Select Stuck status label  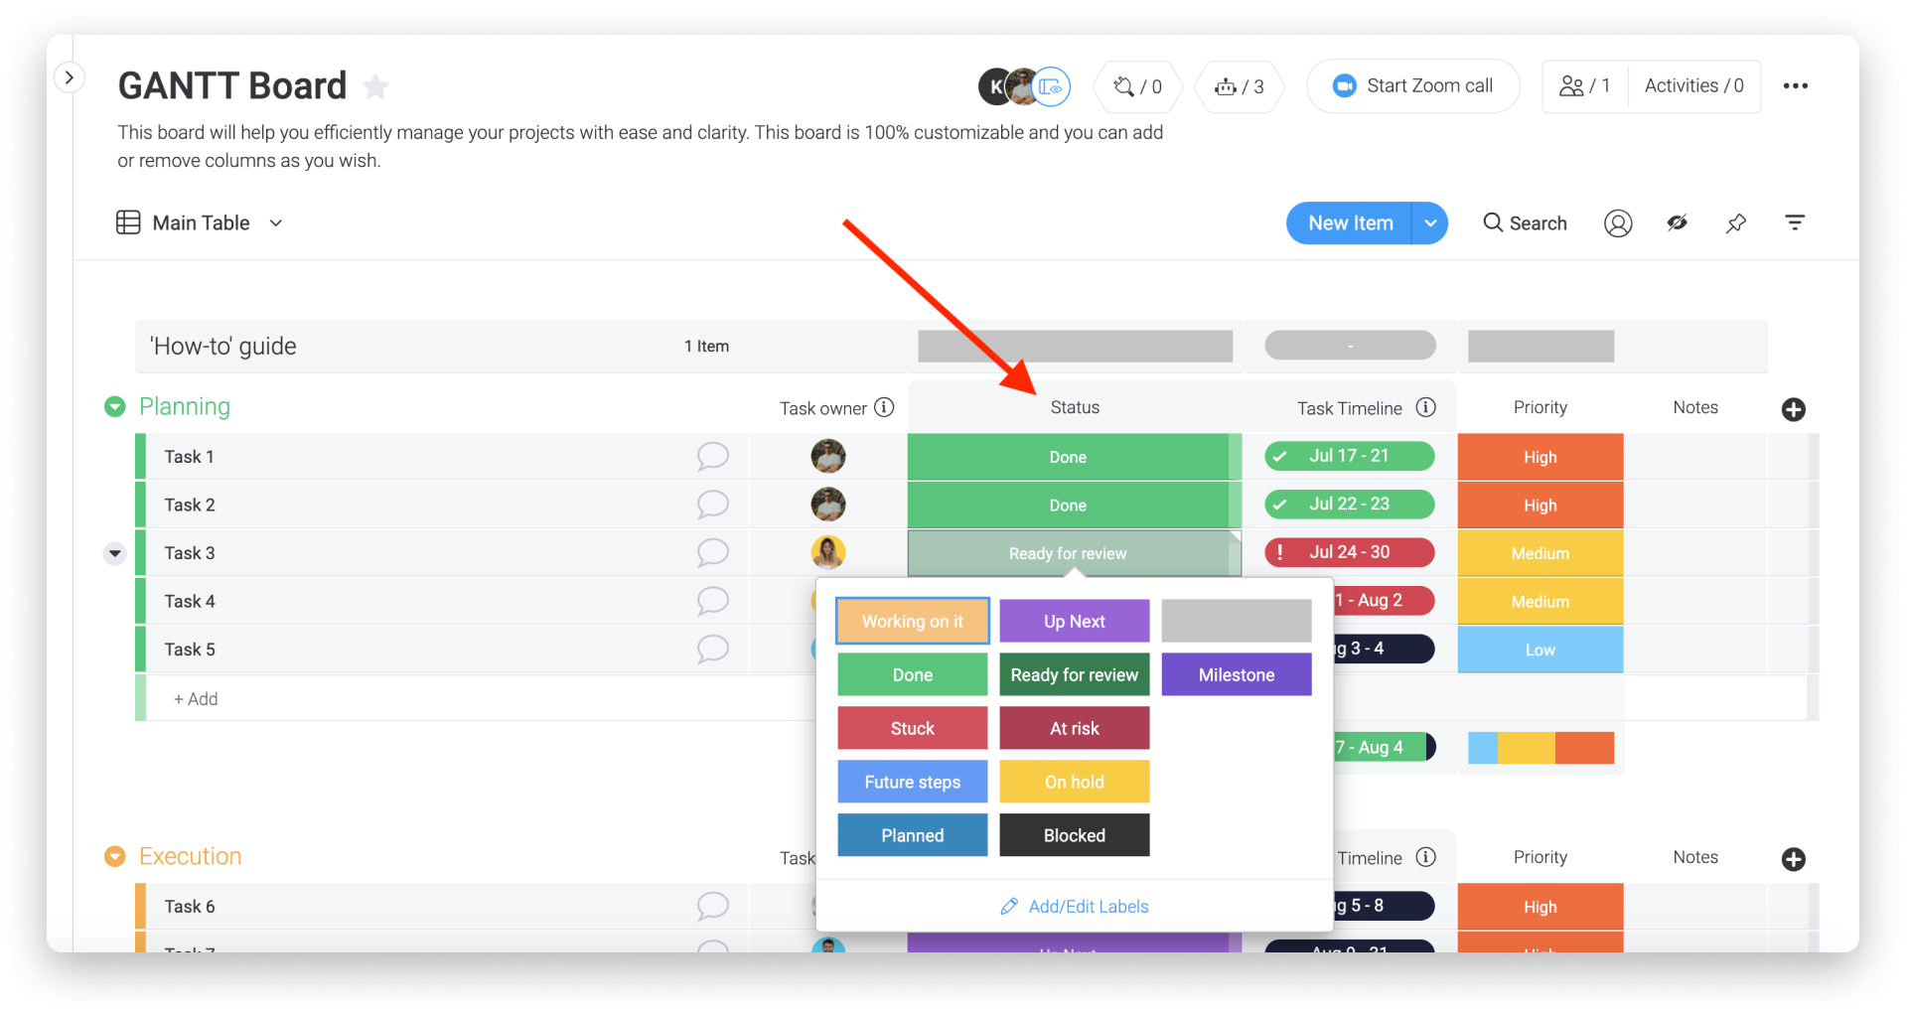(912, 728)
